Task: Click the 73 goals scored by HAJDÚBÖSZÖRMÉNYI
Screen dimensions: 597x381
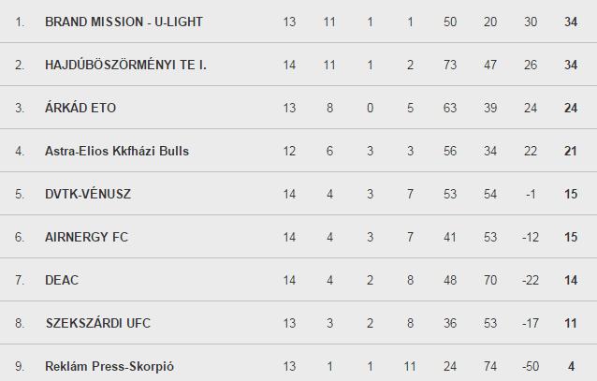Action: coord(450,65)
